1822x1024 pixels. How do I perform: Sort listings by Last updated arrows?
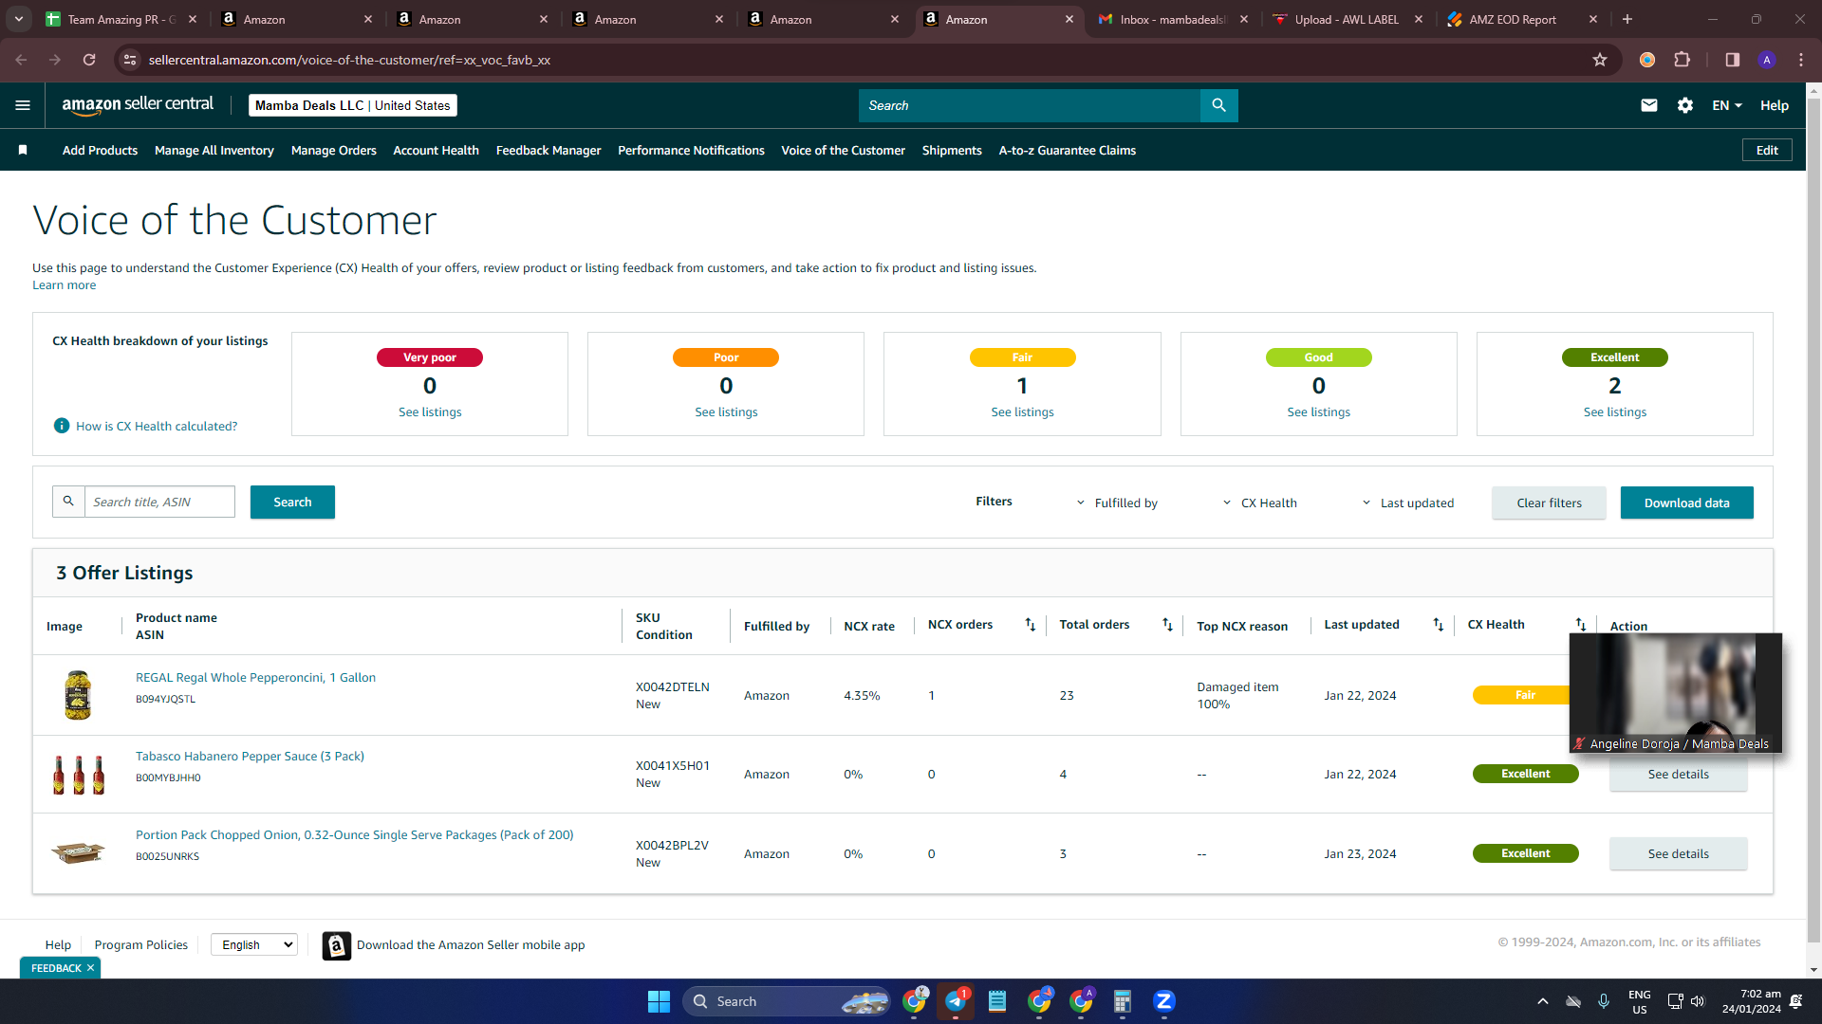(1439, 624)
